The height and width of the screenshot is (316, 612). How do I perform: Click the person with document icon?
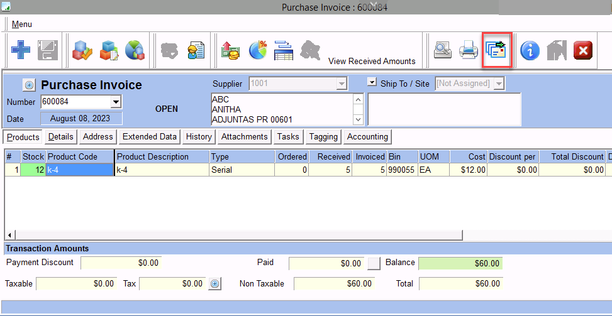point(196,50)
